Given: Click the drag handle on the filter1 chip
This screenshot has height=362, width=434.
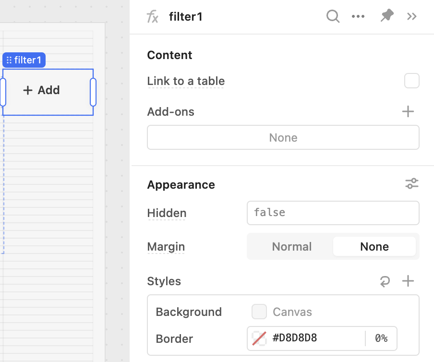Looking at the screenshot, I should click(9, 60).
